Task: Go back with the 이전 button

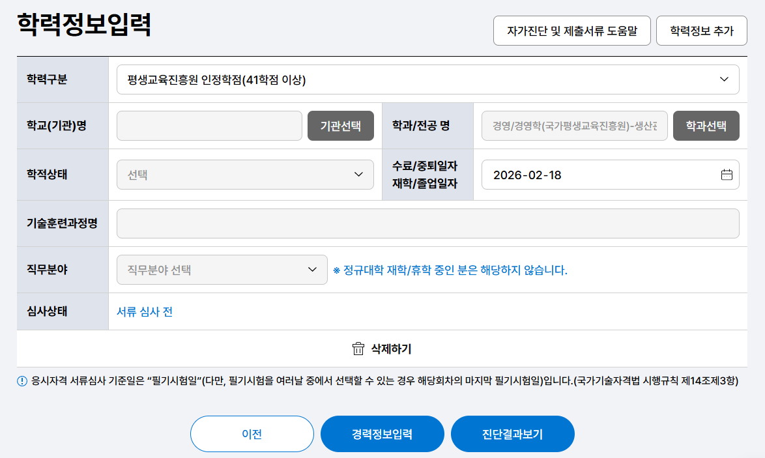Action: pyautogui.click(x=252, y=434)
